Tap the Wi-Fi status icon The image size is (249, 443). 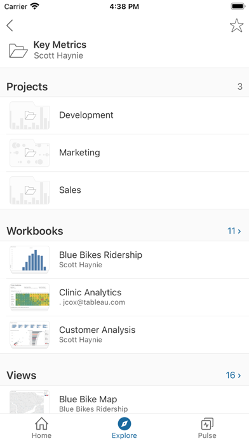pyautogui.click(x=35, y=6)
